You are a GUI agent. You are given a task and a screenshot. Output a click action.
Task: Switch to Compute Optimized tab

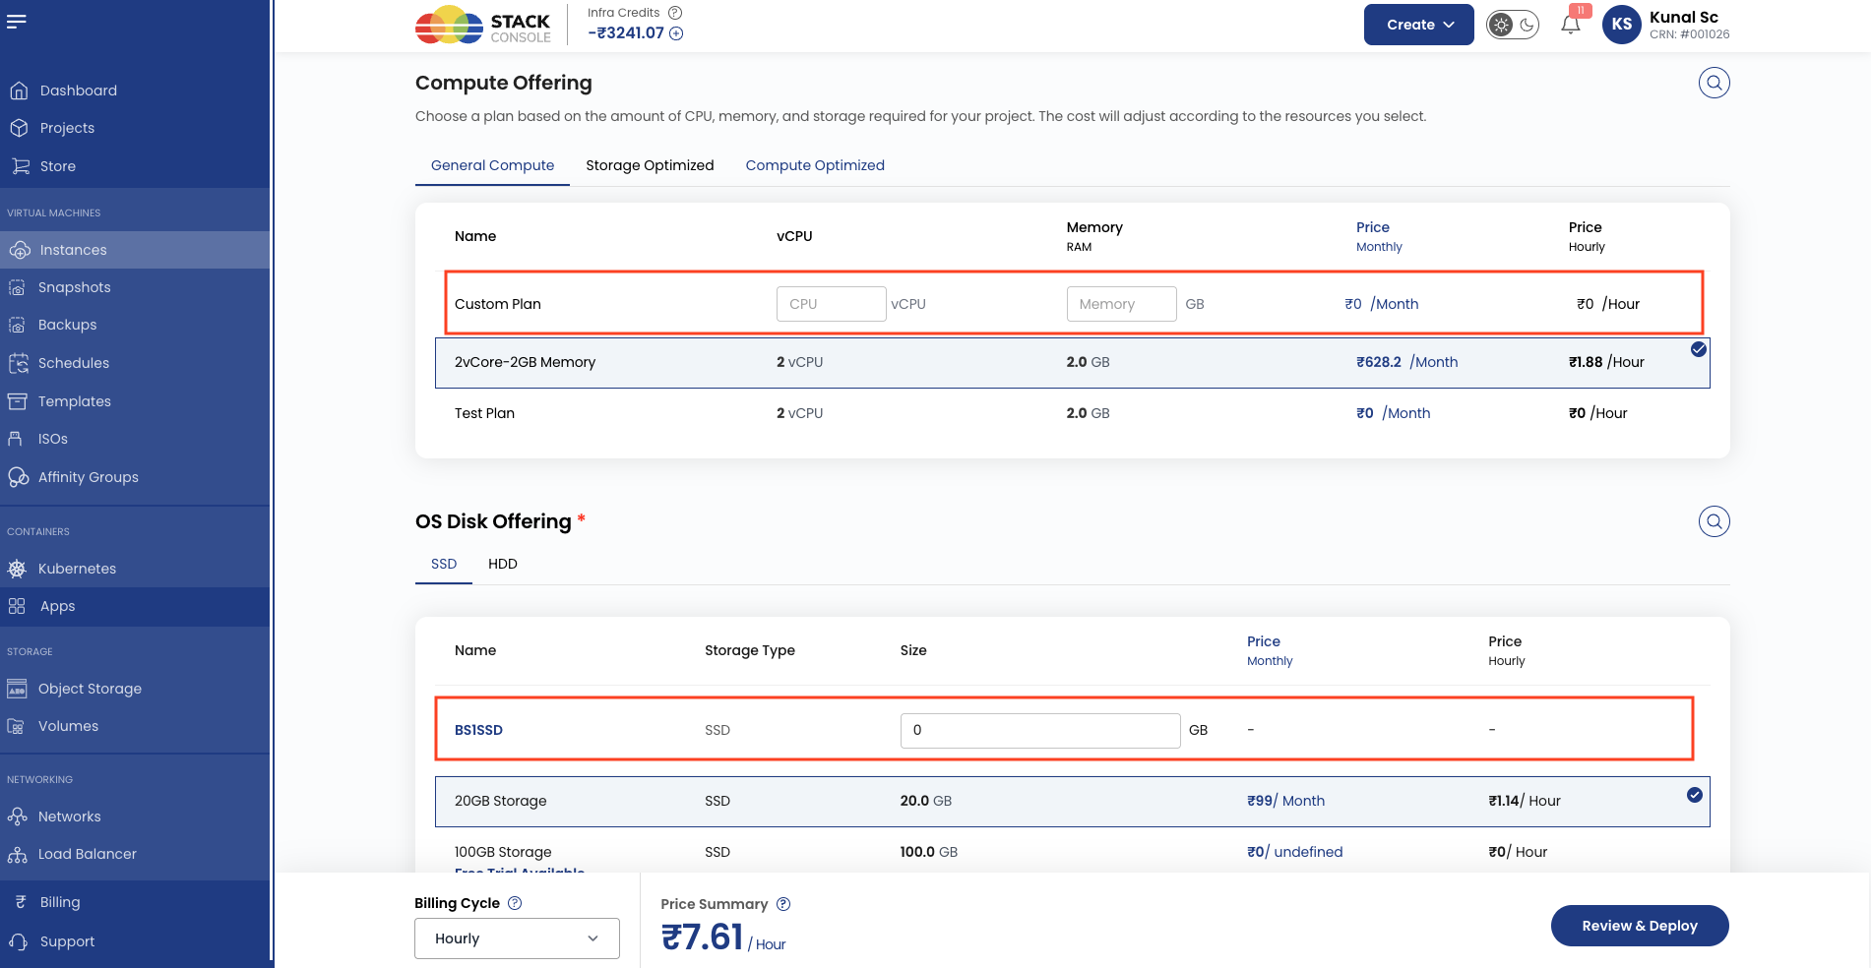(x=815, y=165)
